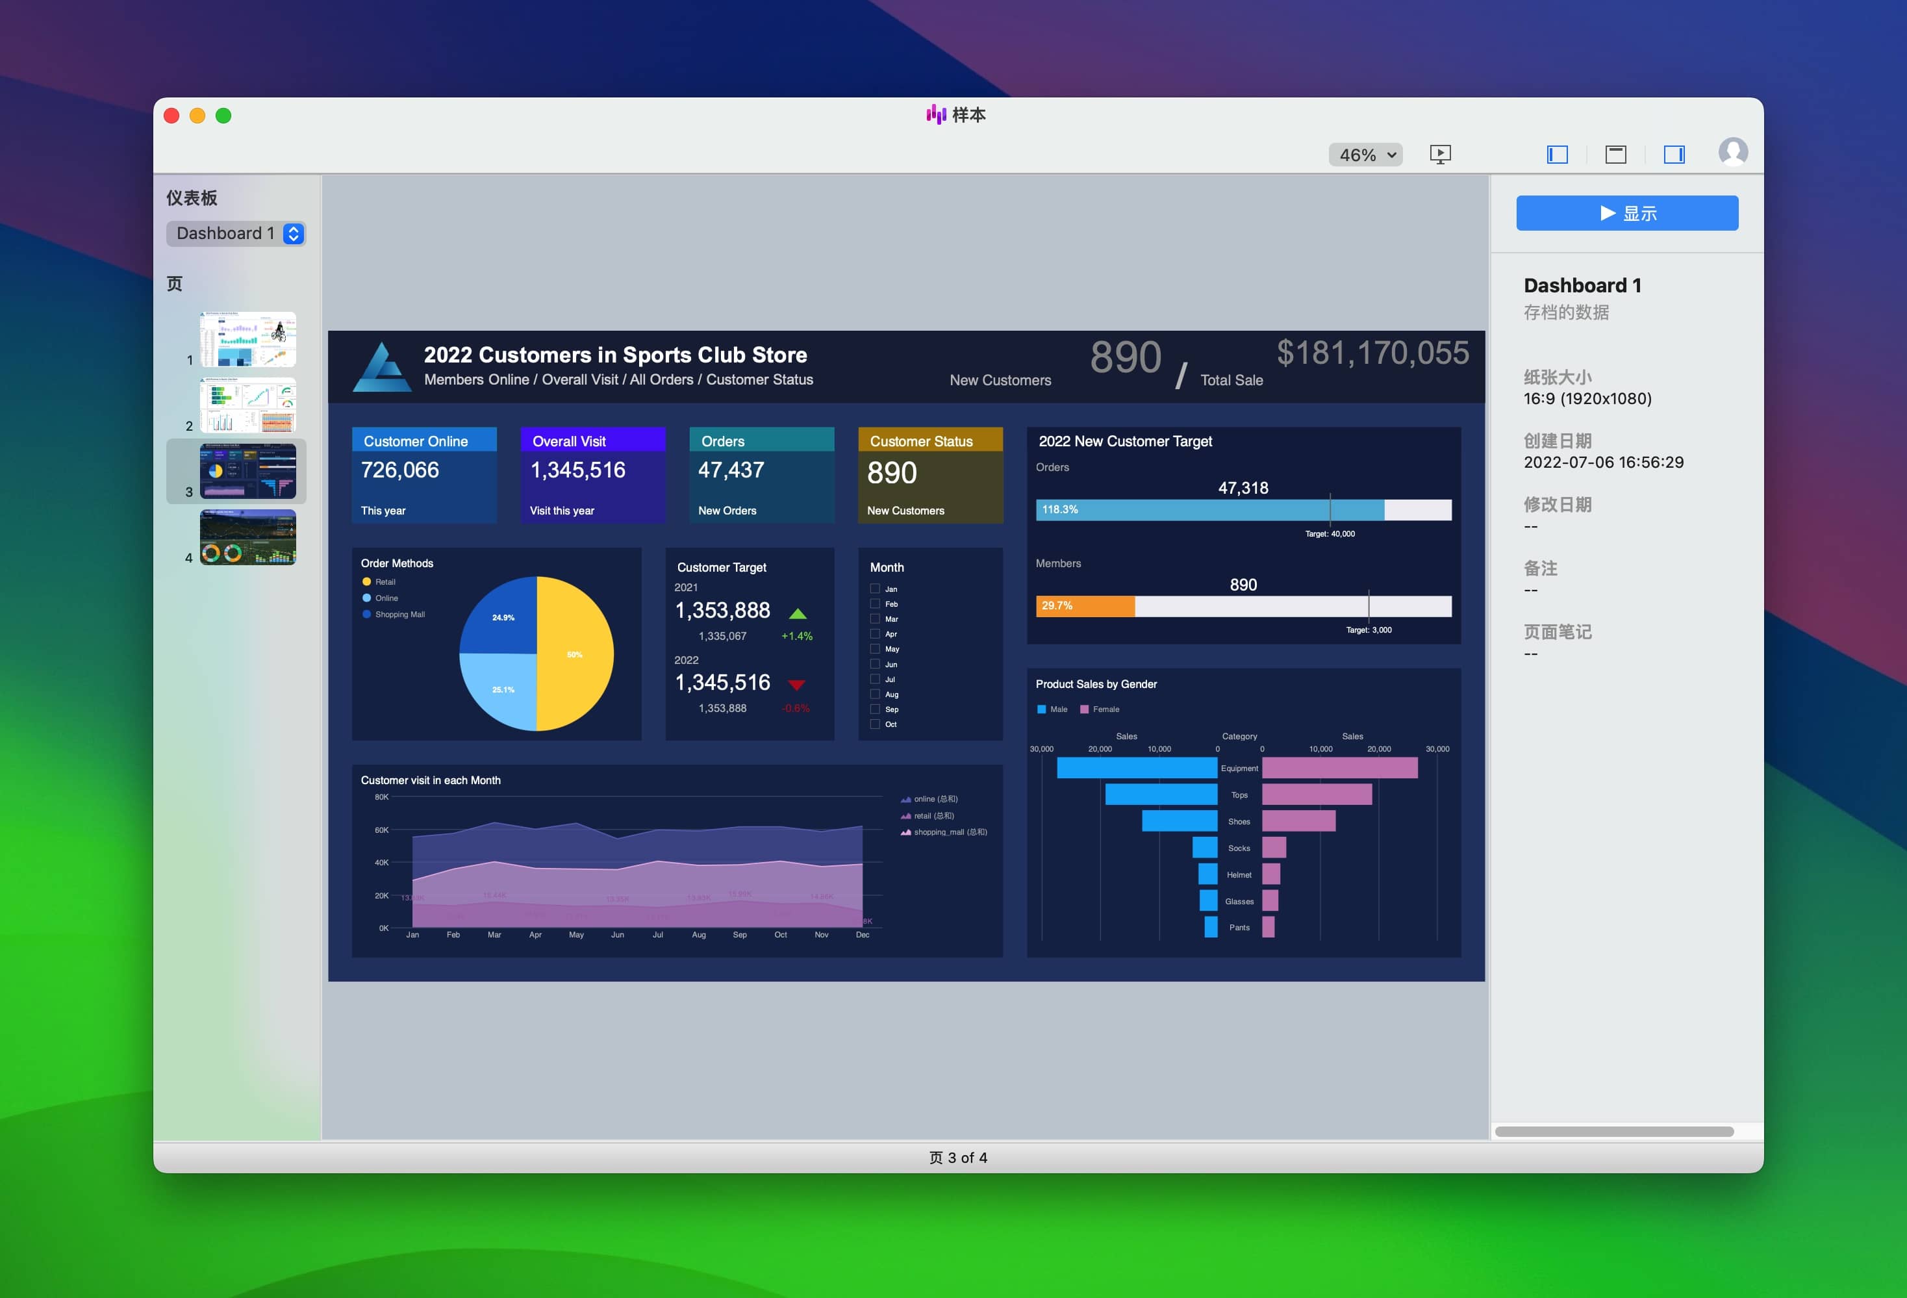1907x1298 pixels.
Task: Check the May month checkbox
Action: tap(876, 649)
